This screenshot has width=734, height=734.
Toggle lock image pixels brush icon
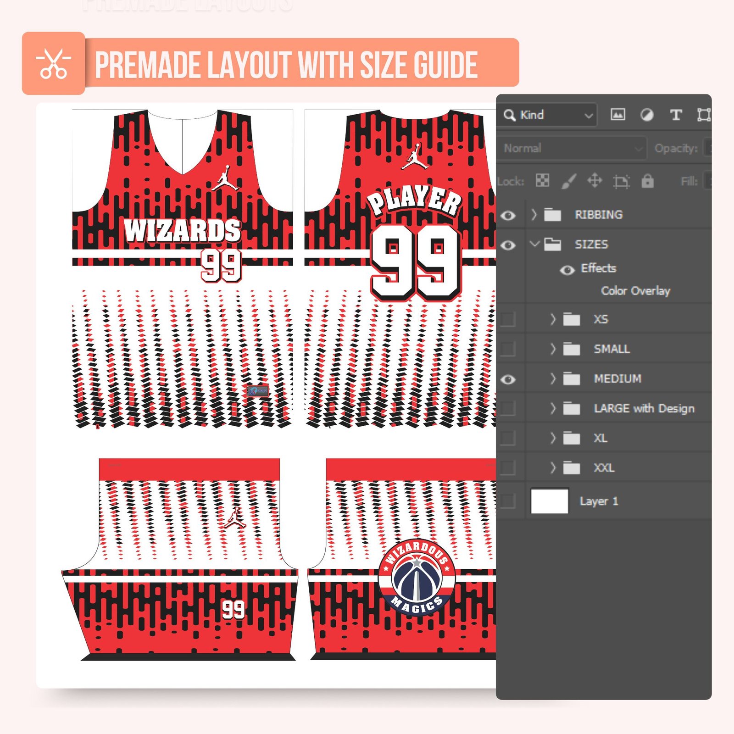point(569,181)
